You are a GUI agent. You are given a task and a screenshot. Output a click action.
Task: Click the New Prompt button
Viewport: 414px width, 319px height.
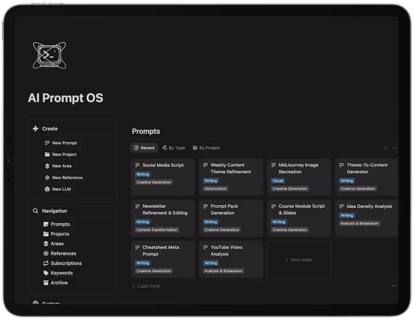coord(61,143)
